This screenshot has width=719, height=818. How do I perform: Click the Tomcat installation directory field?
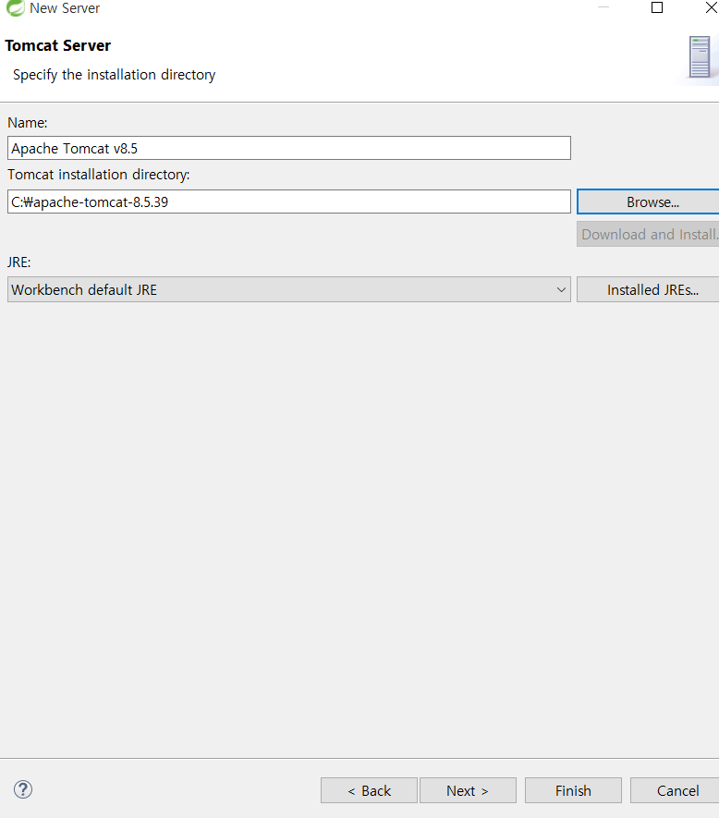pyautogui.click(x=289, y=201)
